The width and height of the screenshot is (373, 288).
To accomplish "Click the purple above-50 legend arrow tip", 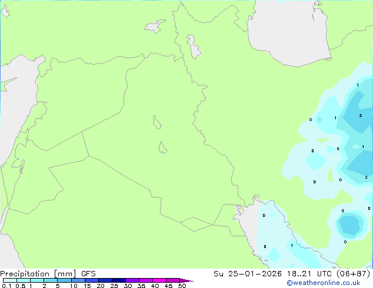I will (186, 280).
